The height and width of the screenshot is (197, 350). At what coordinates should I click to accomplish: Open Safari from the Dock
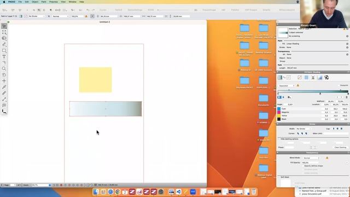[x=110, y=192]
